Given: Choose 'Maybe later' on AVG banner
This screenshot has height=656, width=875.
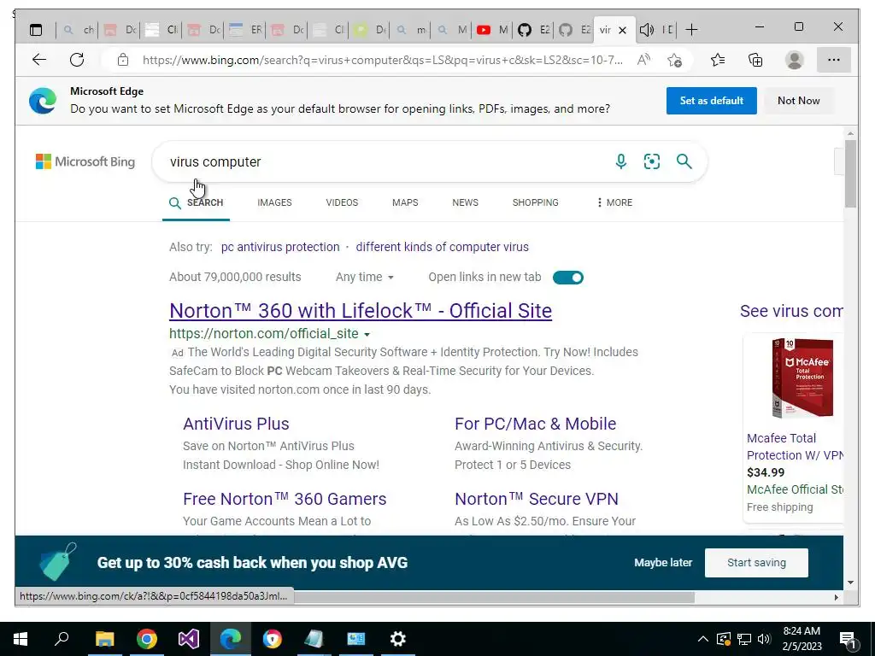Looking at the screenshot, I should (663, 563).
